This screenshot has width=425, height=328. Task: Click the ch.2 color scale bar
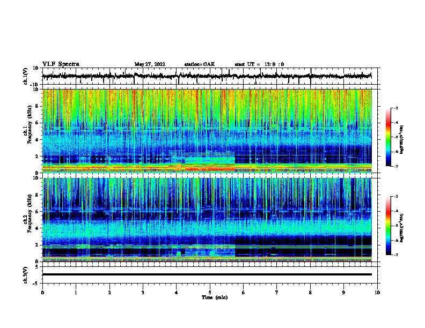[389, 226]
